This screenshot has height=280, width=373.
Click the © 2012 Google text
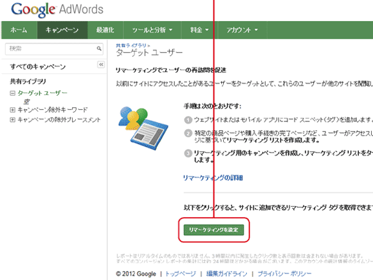pyautogui.click(x=136, y=274)
